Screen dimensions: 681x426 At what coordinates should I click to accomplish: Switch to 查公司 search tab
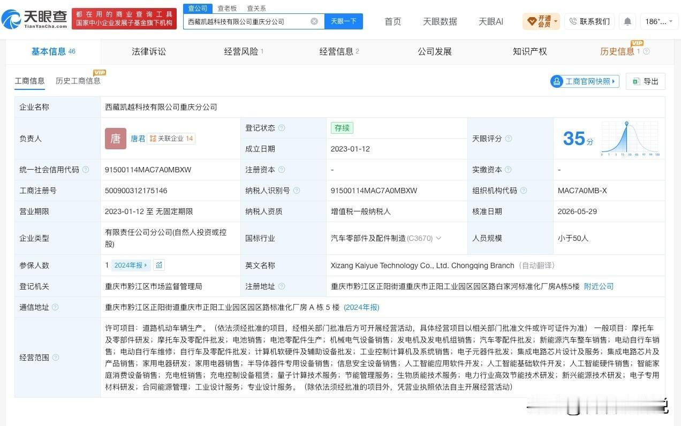(x=198, y=8)
